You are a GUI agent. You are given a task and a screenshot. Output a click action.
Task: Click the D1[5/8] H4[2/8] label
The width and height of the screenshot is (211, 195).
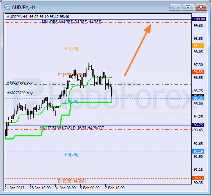coord(72,181)
